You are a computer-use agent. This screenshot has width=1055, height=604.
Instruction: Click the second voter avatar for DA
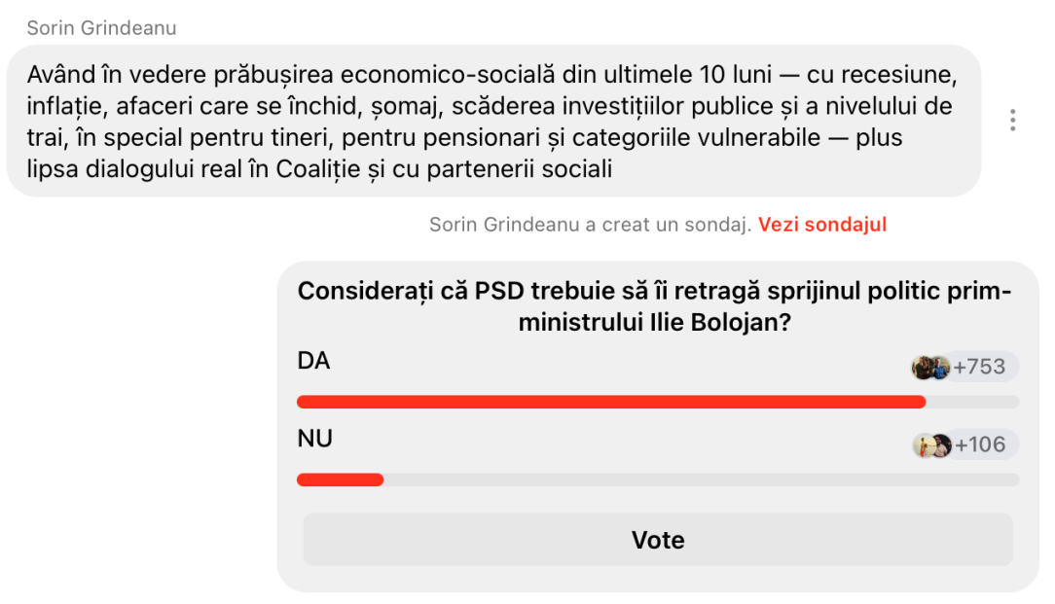pos(938,368)
